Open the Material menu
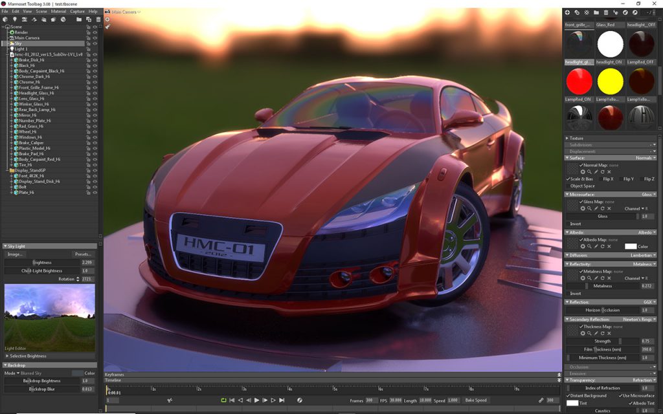This screenshot has height=414, width=663. click(58, 12)
